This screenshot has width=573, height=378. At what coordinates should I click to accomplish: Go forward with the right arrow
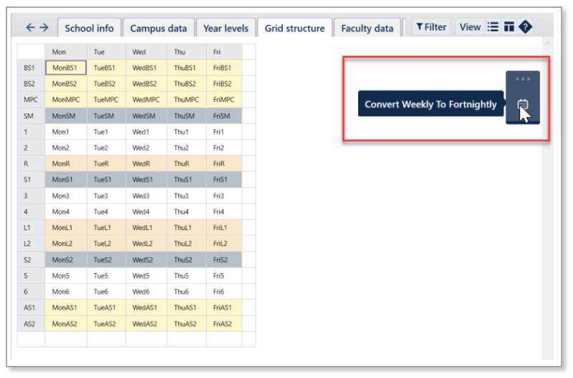[44, 27]
